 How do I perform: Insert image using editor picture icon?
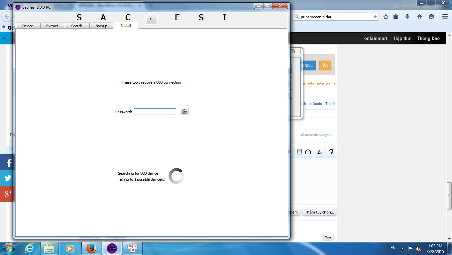[x=299, y=152]
